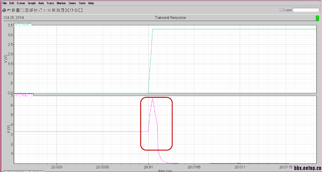
Task: Click the zoom-to-fit inward arrows icon
Action: 81,10
